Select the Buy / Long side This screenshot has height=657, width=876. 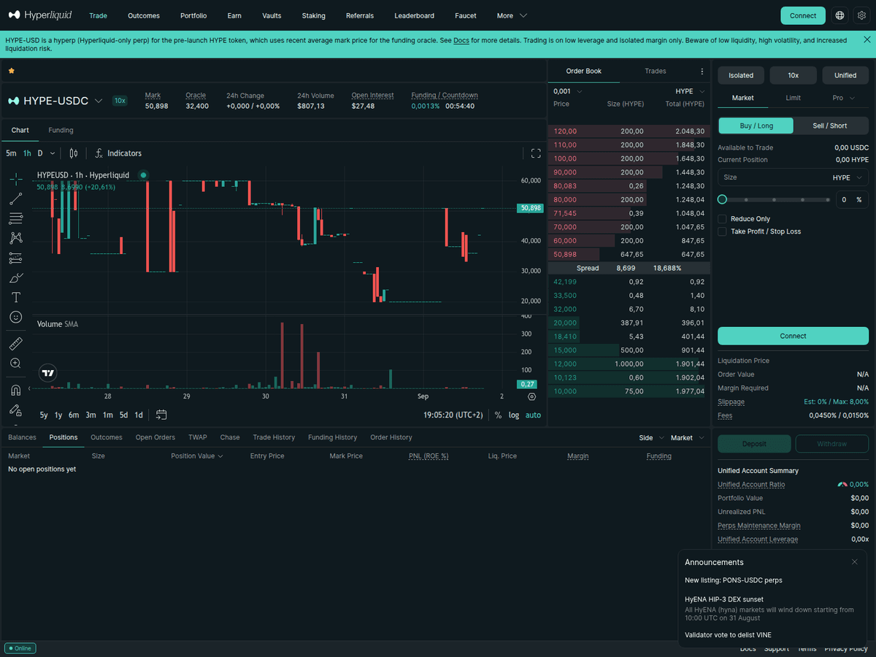(756, 126)
